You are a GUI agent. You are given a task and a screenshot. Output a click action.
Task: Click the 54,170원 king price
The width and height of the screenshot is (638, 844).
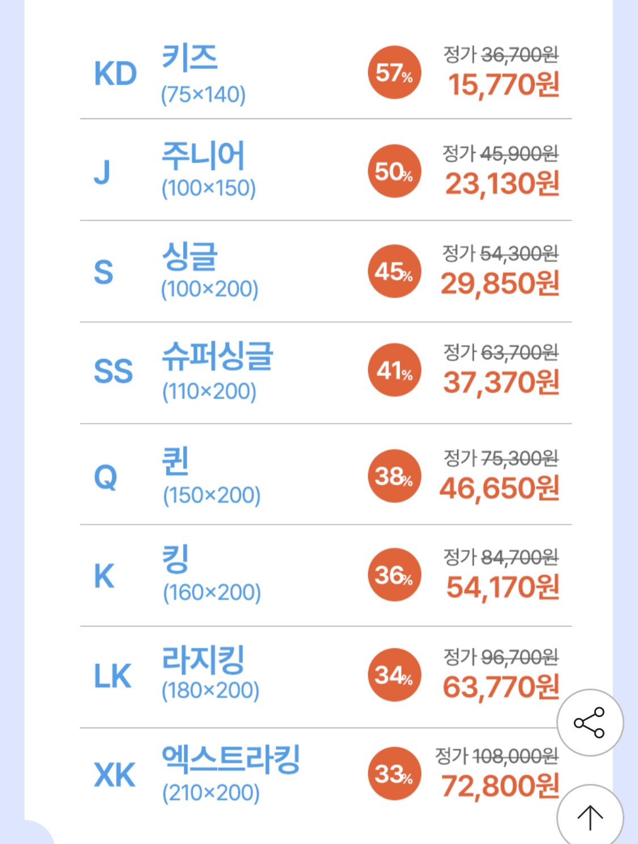click(503, 588)
